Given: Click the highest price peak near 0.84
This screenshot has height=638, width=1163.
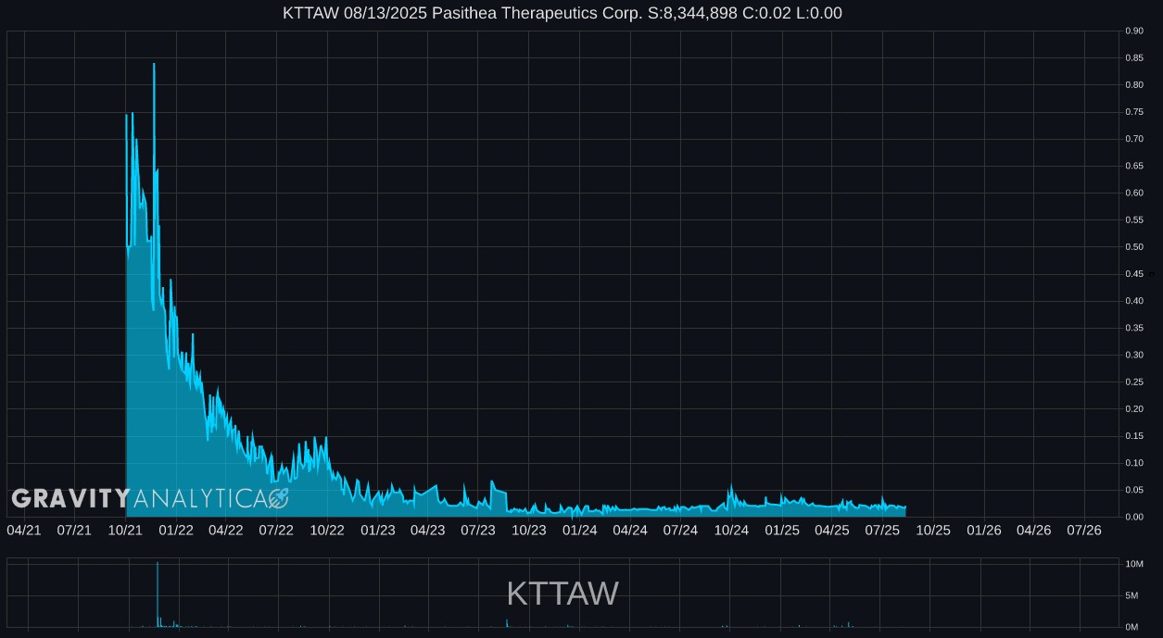Looking at the screenshot, I should click(154, 65).
